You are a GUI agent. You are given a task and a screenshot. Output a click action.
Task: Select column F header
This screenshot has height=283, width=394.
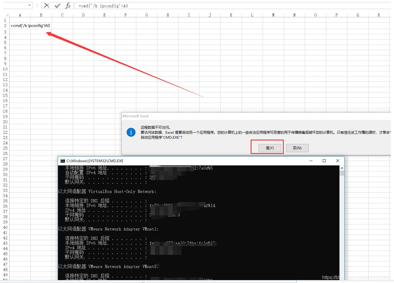coord(125,15)
